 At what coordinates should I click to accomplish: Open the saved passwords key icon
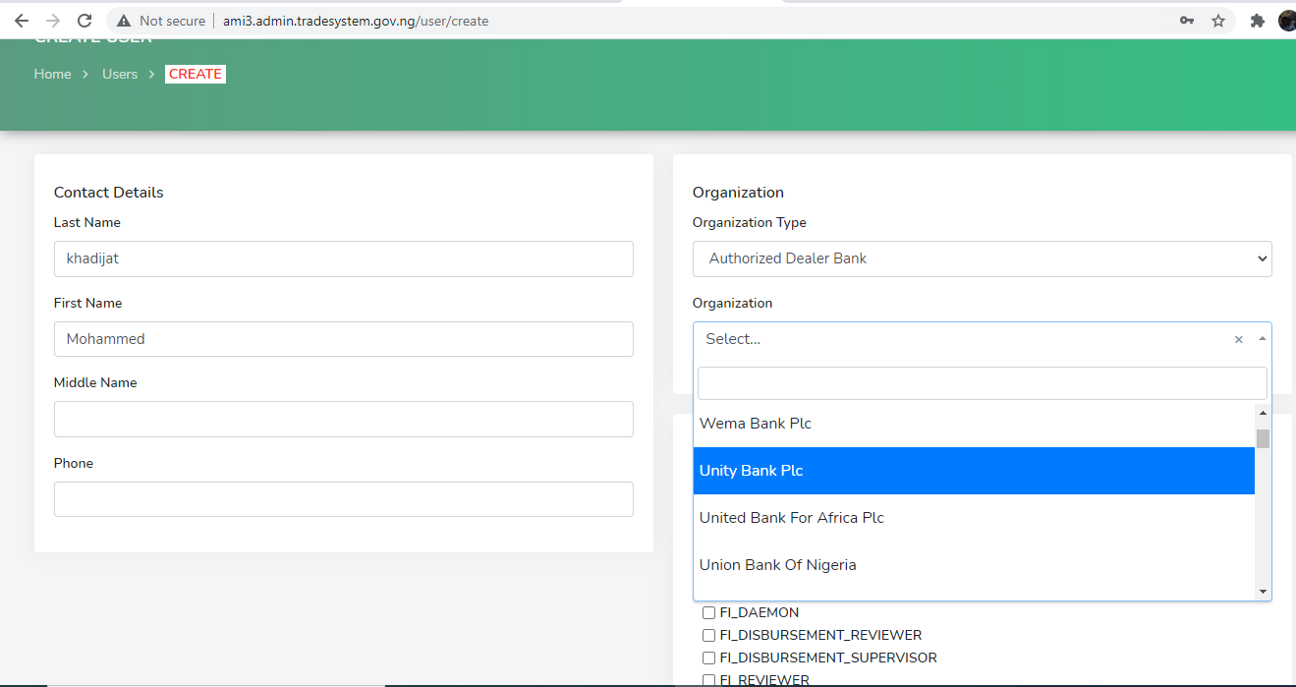pos(1187,21)
